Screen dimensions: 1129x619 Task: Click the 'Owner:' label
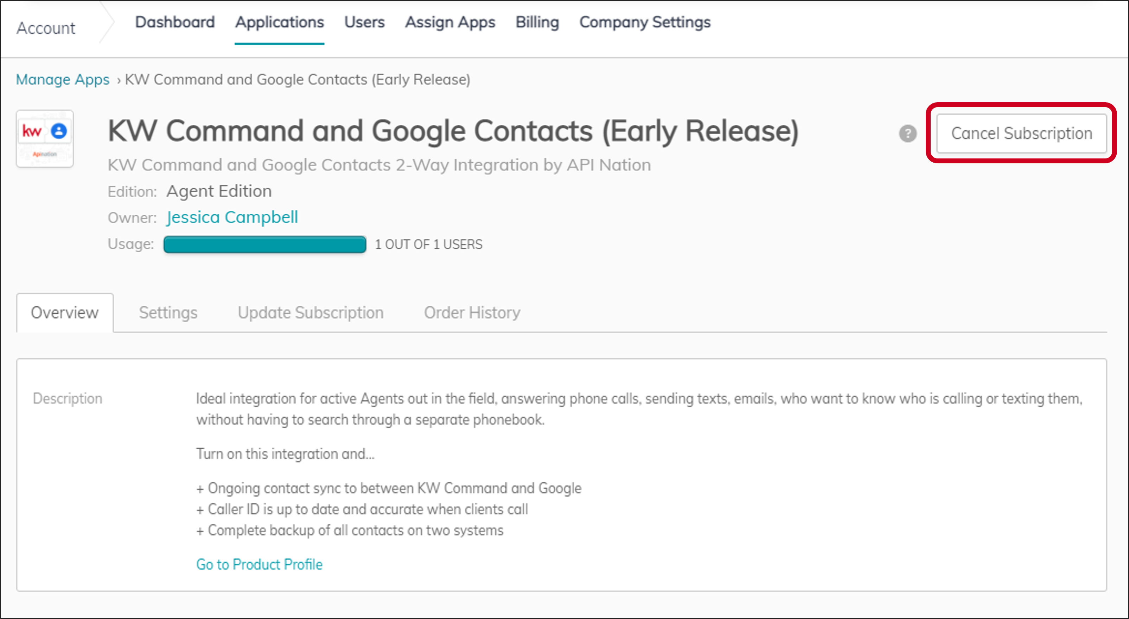pos(132,218)
